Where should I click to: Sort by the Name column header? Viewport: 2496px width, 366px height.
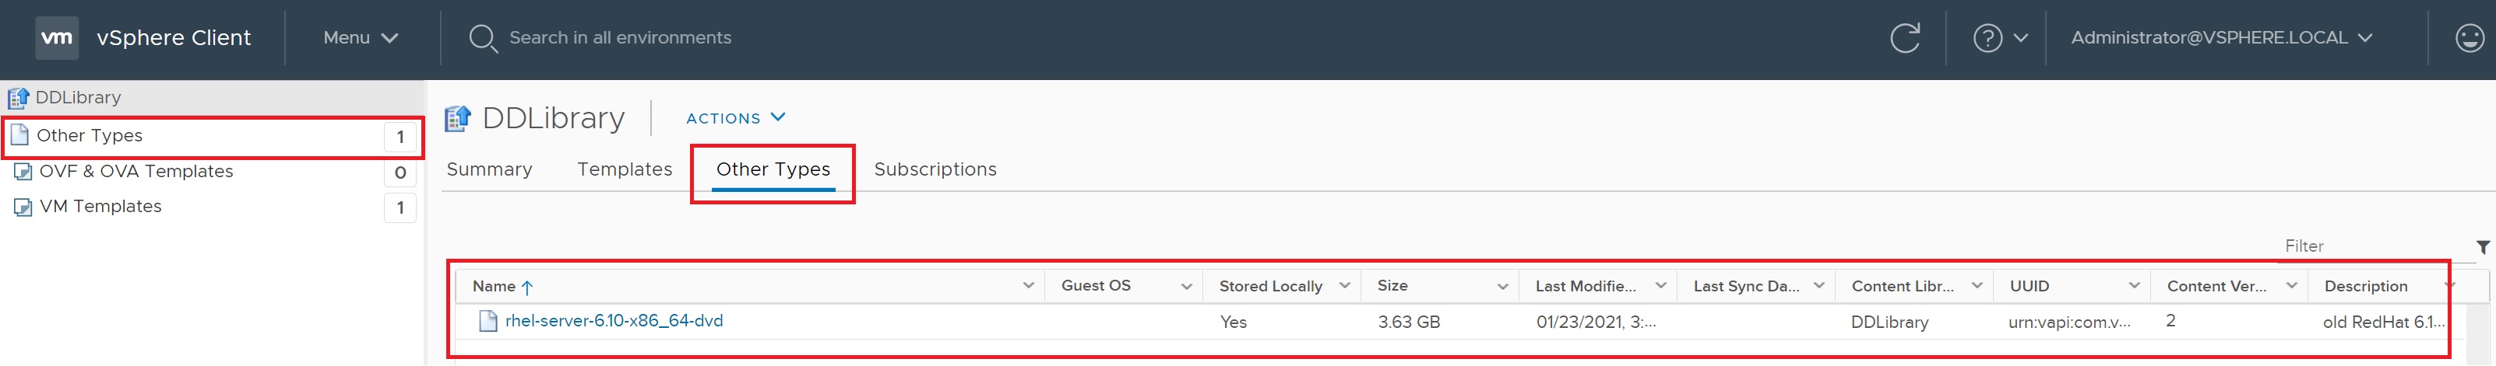(x=495, y=287)
